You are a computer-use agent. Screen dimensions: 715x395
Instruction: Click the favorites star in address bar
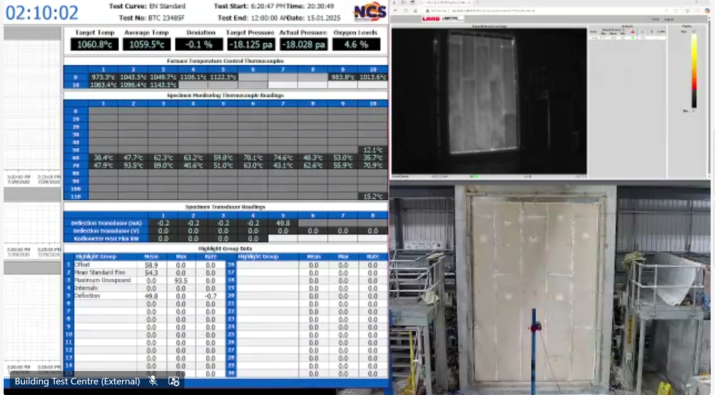[676, 11]
